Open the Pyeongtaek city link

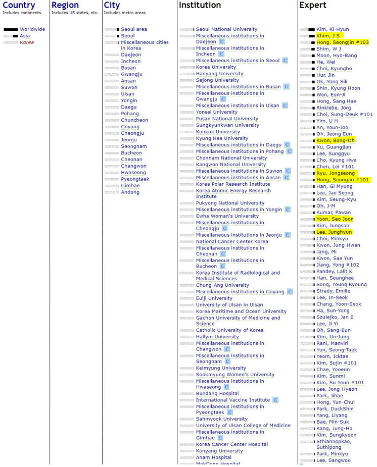(x=135, y=179)
